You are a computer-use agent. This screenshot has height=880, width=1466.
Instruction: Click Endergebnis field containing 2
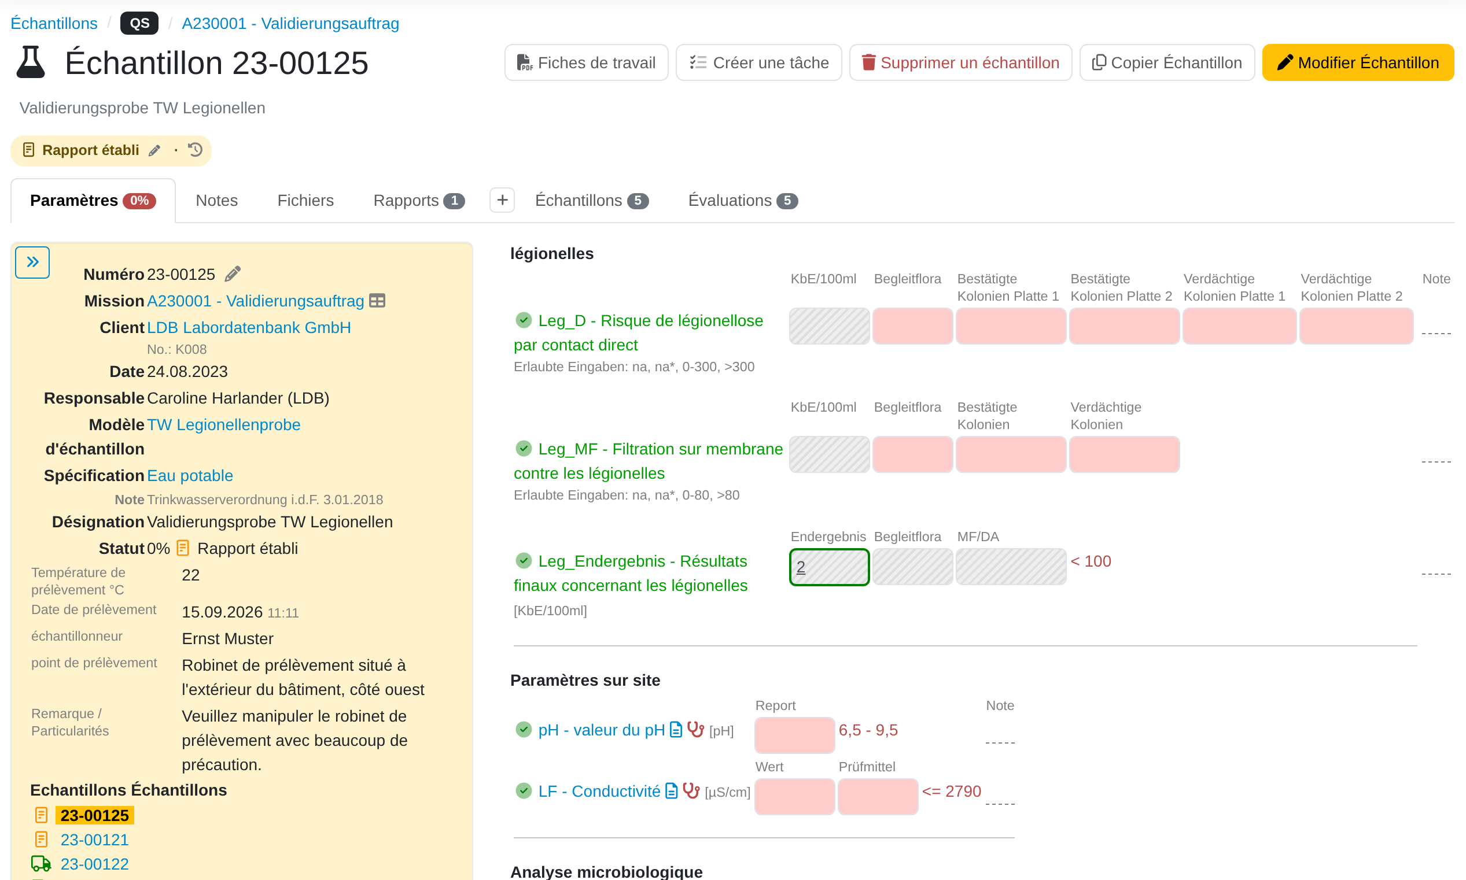tap(830, 568)
